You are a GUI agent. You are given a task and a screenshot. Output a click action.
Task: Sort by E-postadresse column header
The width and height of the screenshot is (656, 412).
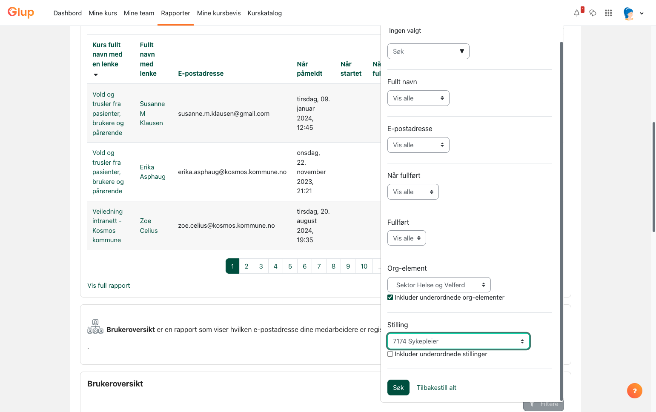201,74
